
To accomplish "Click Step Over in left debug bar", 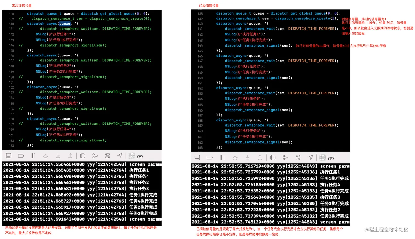I will (x=46, y=156).
